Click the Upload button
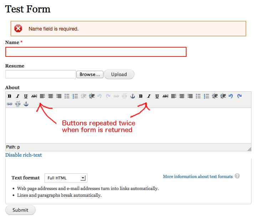The height and width of the screenshot is (222, 260). click(119, 74)
